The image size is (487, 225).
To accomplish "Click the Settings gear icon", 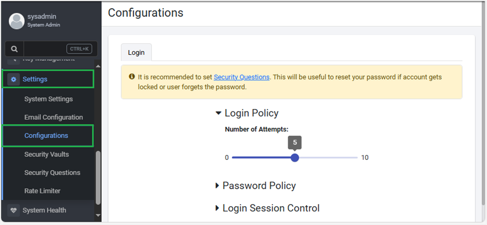I will point(13,79).
